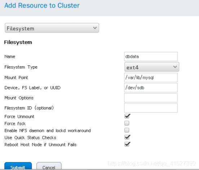Click the Reboot Host Node if Unmount Fails label

click(x=40, y=144)
